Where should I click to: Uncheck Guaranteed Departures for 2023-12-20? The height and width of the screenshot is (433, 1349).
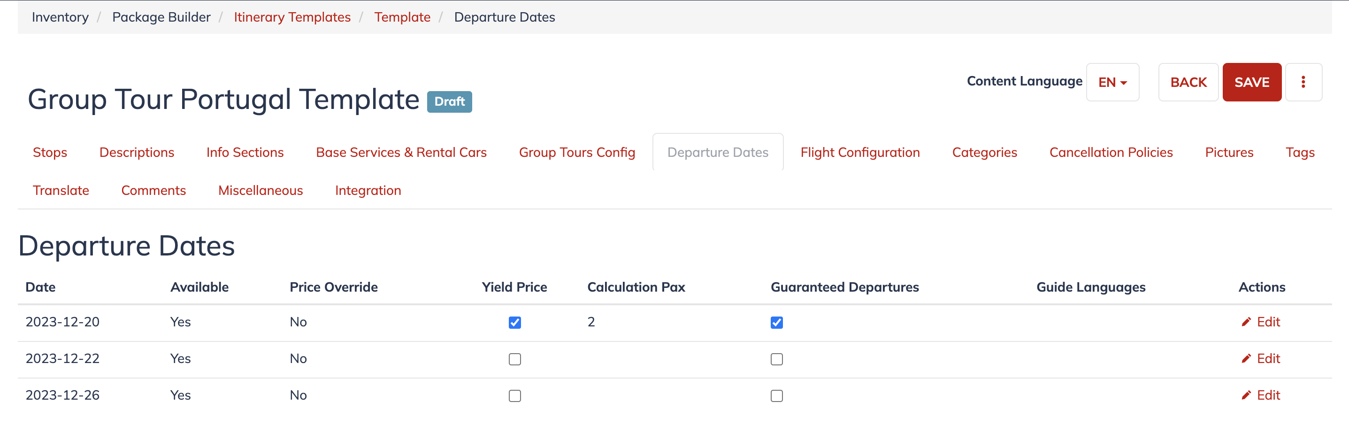(x=777, y=322)
